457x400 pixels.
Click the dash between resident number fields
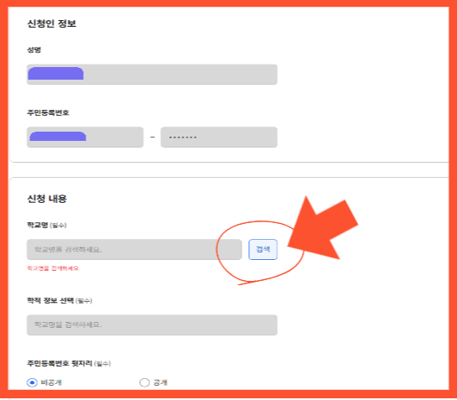tap(152, 137)
